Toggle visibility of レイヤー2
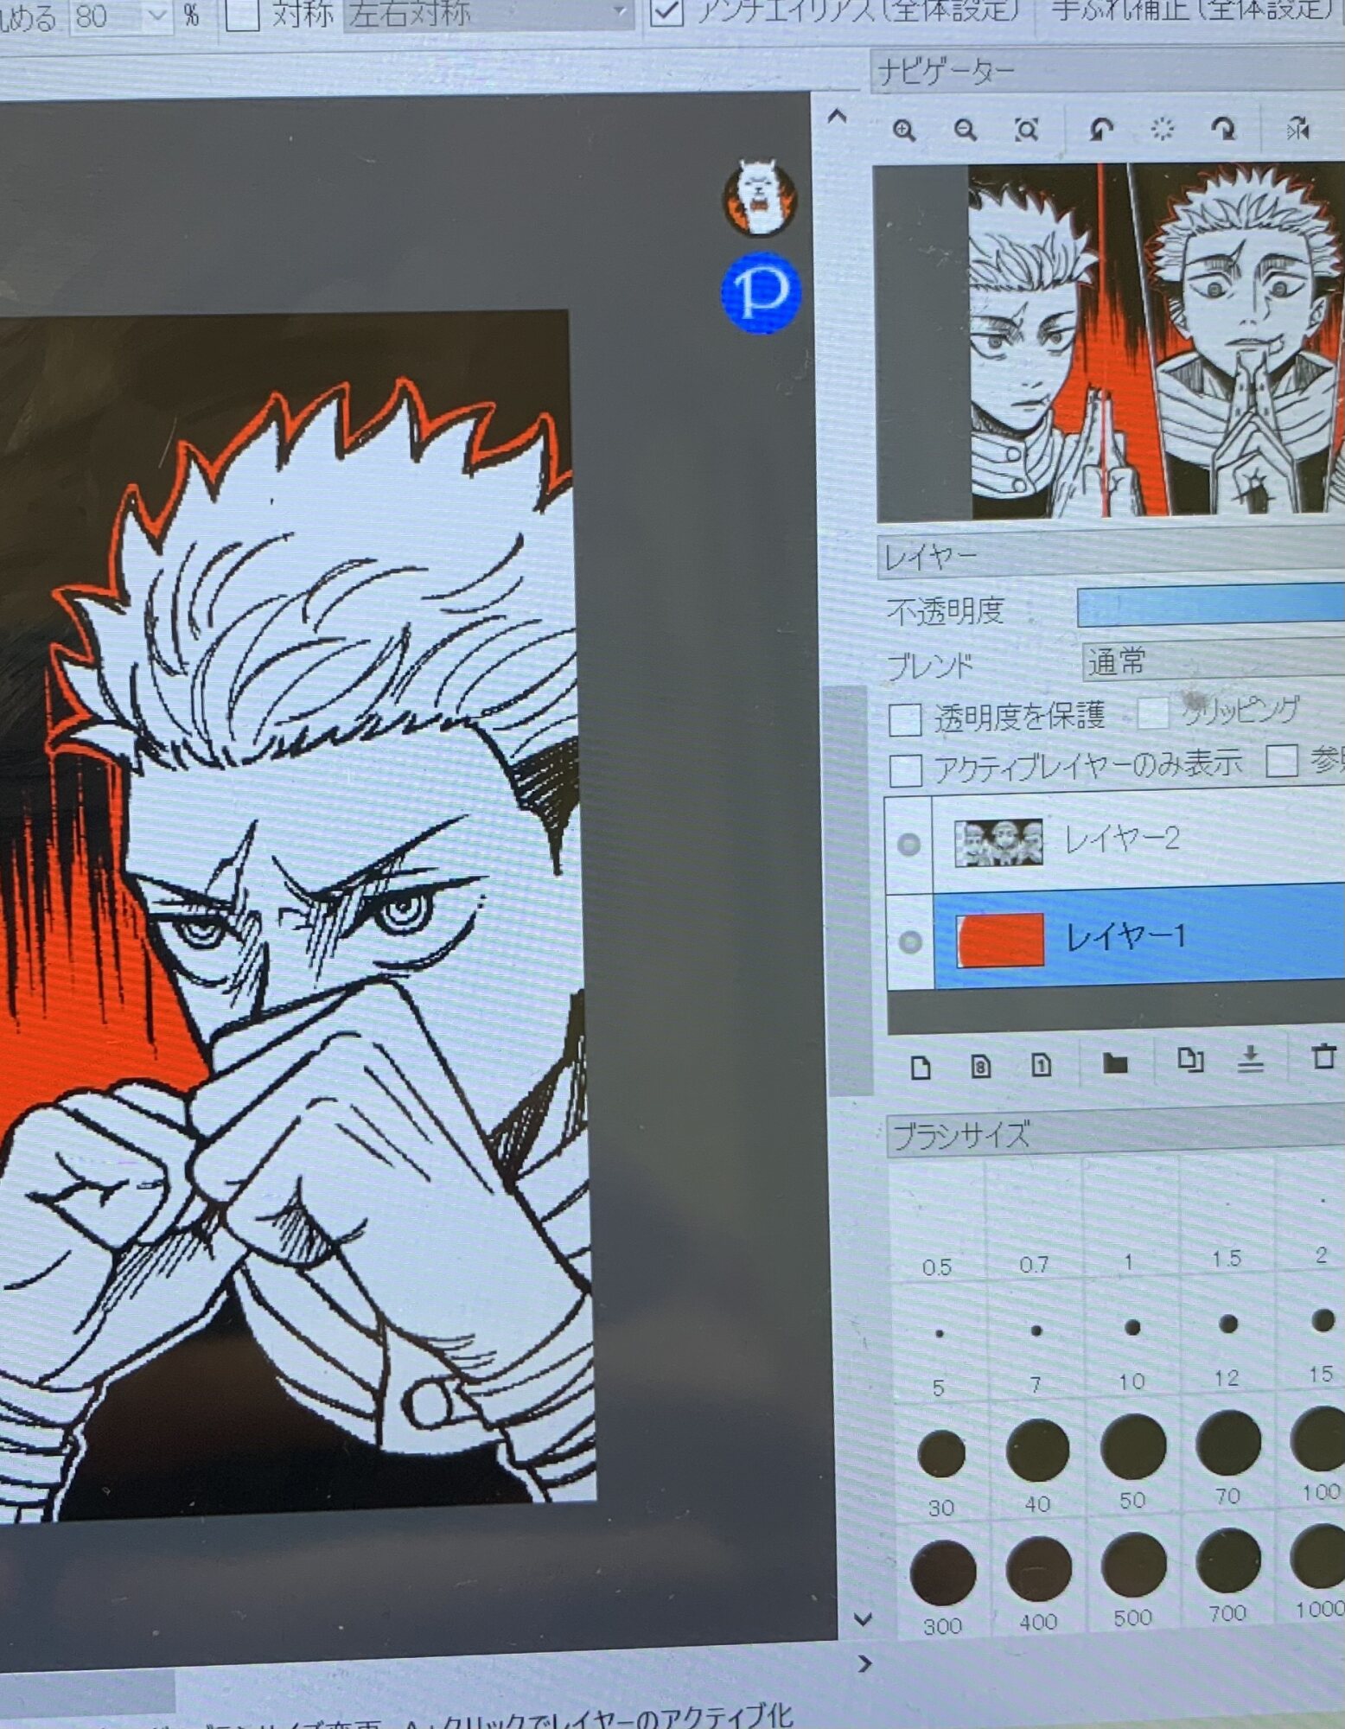The width and height of the screenshot is (1345, 1729). pyautogui.click(x=908, y=844)
